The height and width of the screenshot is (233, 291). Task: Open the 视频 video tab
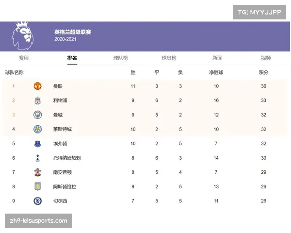(x=266, y=58)
